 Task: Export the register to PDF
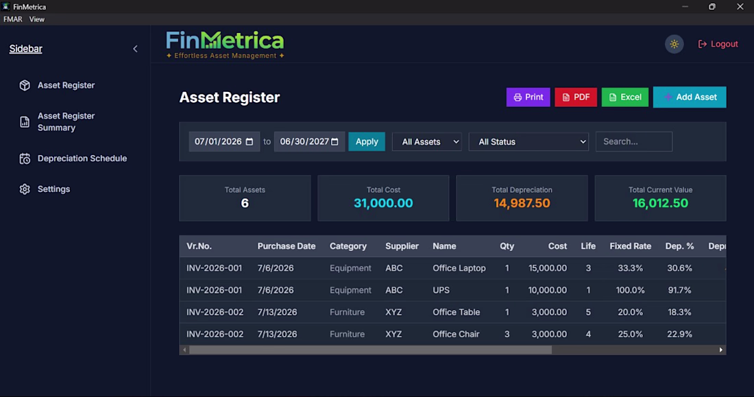[576, 97]
